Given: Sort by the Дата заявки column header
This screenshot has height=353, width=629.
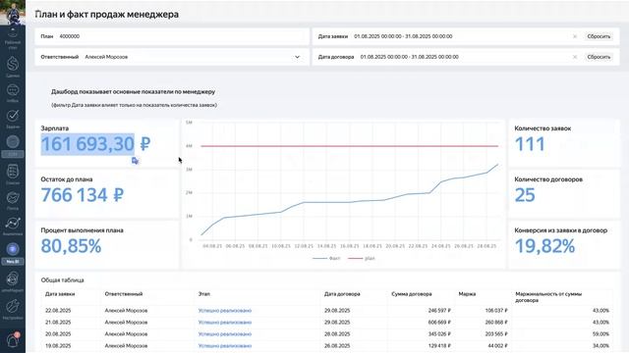Looking at the screenshot, I should click(60, 294).
